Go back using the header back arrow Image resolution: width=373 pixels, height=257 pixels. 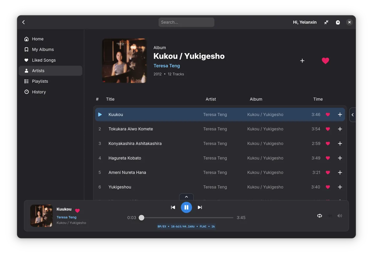tap(24, 22)
